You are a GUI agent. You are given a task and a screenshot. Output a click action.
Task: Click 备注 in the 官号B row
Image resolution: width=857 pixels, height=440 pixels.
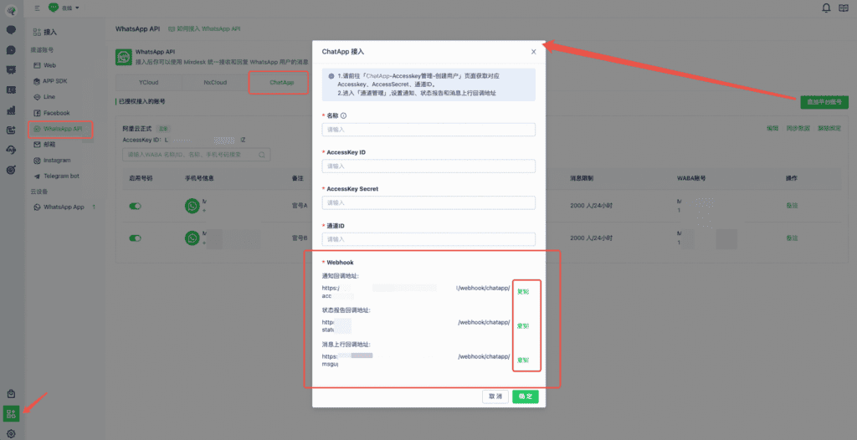(792, 238)
